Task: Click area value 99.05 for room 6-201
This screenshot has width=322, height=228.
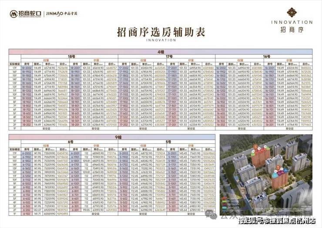Action: (86, 210)
